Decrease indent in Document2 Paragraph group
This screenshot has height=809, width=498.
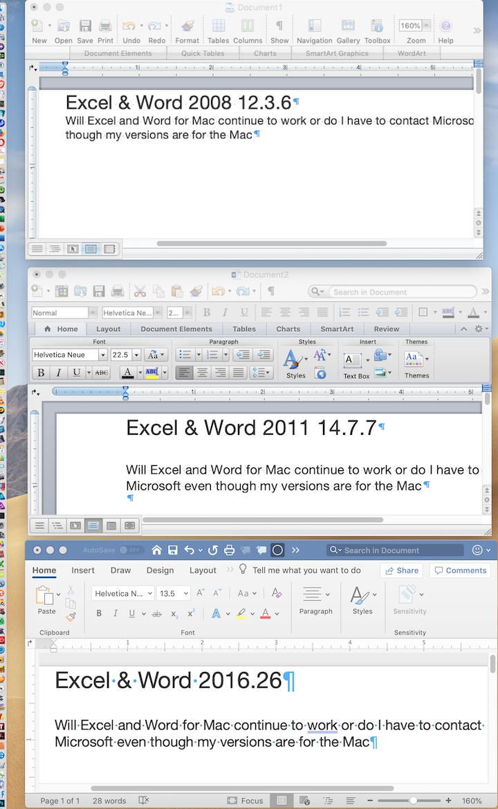tap(243, 355)
